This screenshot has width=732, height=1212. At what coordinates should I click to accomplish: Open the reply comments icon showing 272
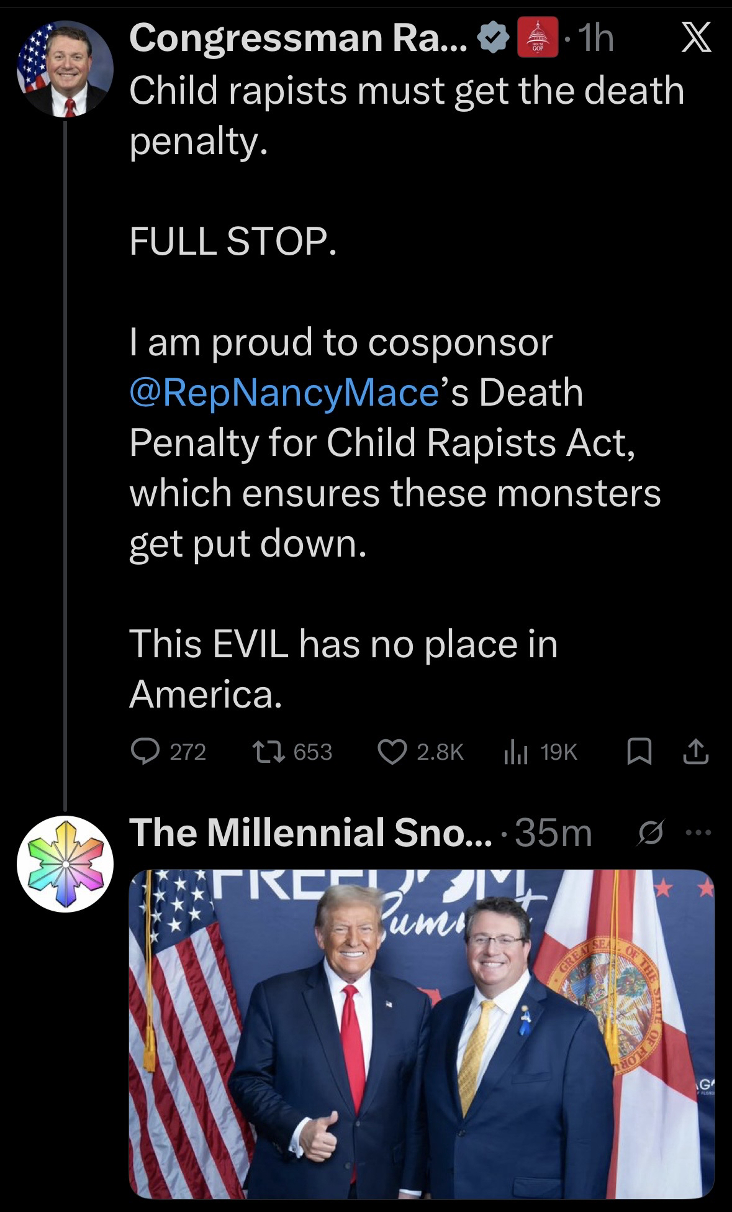pyautogui.click(x=144, y=752)
